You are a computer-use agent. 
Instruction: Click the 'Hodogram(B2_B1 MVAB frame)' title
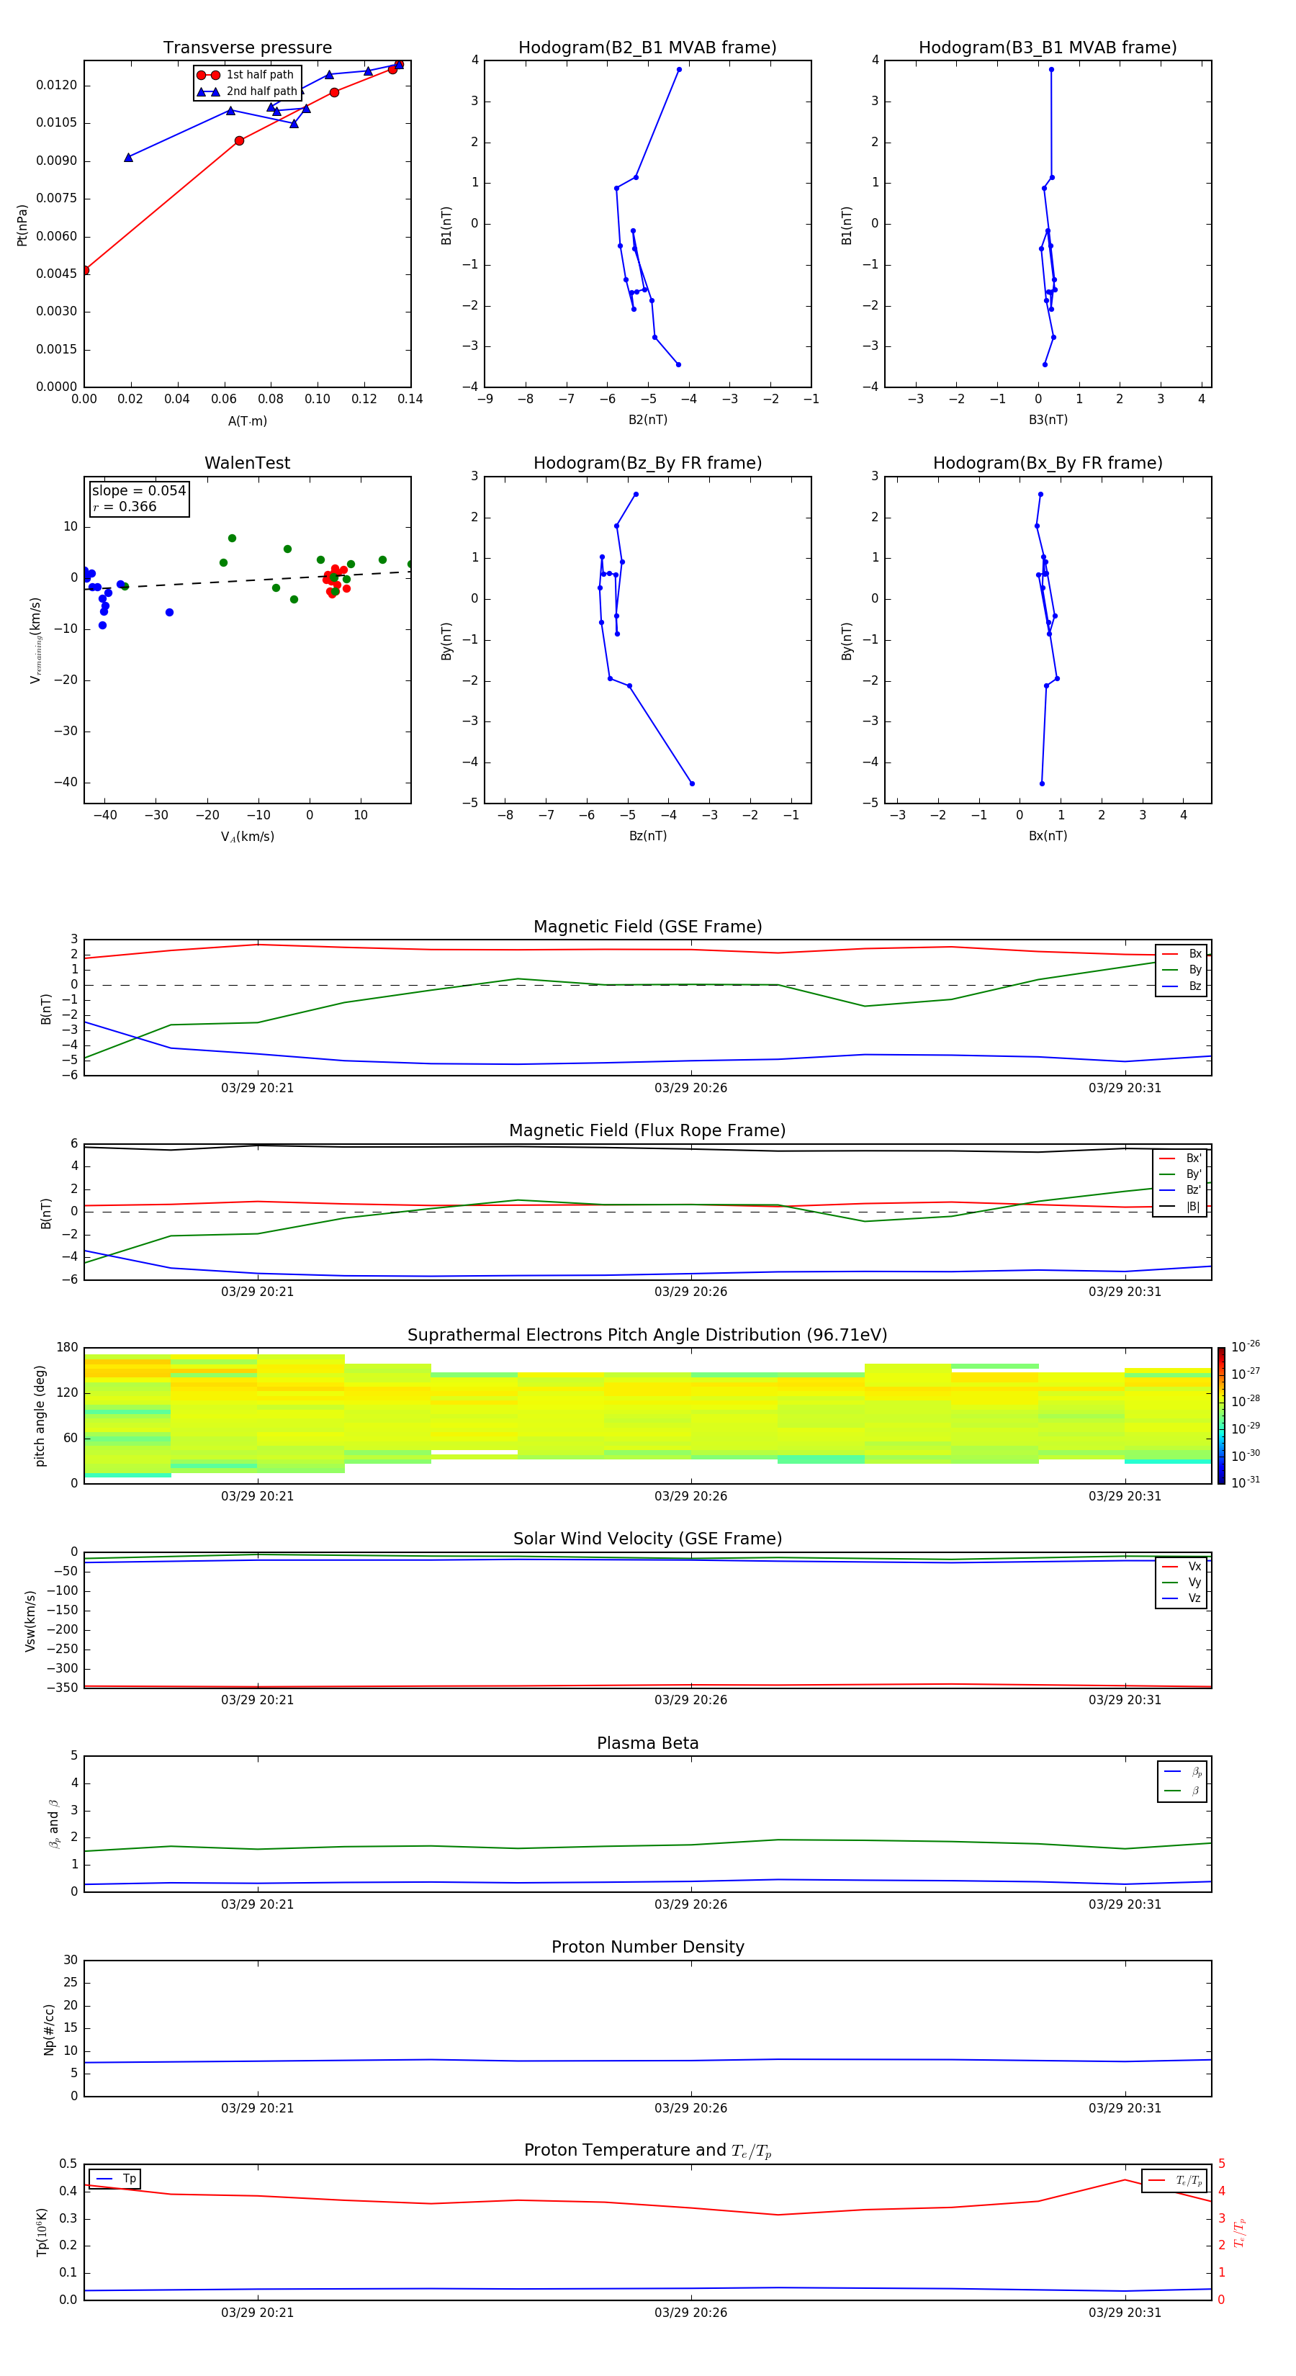tap(647, 48)
